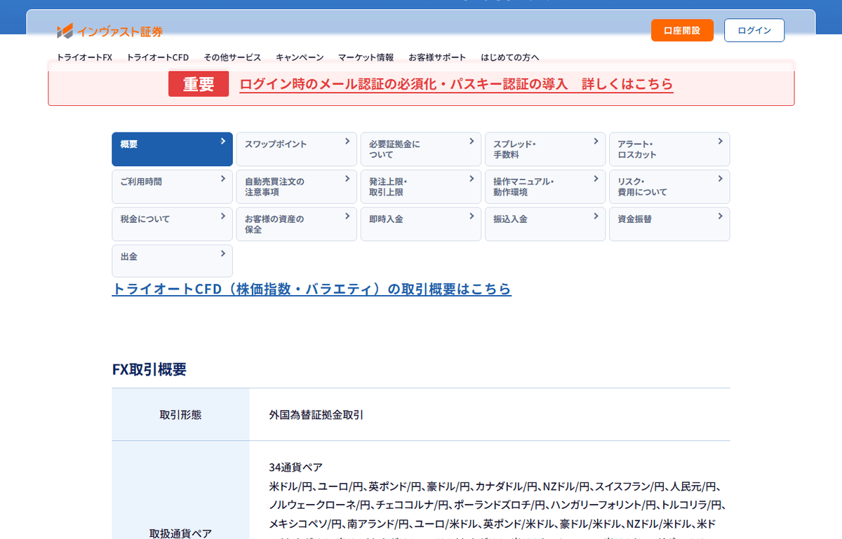Viewport: 842px width, 539px height.
Task: Open 振込入金 section
Action: [x=545, y=224]
